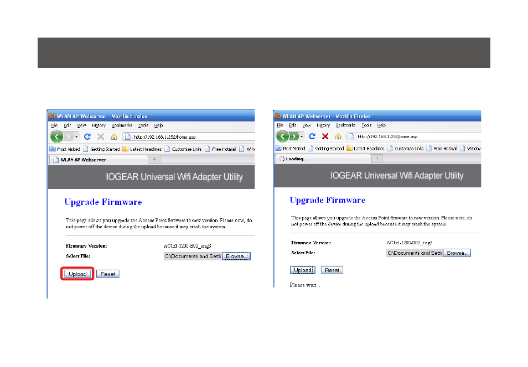Open Most Visited bookmark in right window
Image resolution: width=528 pixels, height=367 pixels.
[x=290, y=148]
